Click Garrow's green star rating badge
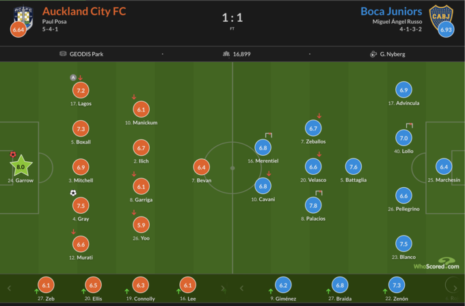465x306 pixels. [x=21, y=166]
